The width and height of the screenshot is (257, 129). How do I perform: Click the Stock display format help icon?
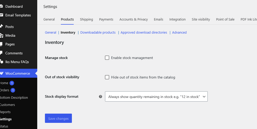point(100,97)
